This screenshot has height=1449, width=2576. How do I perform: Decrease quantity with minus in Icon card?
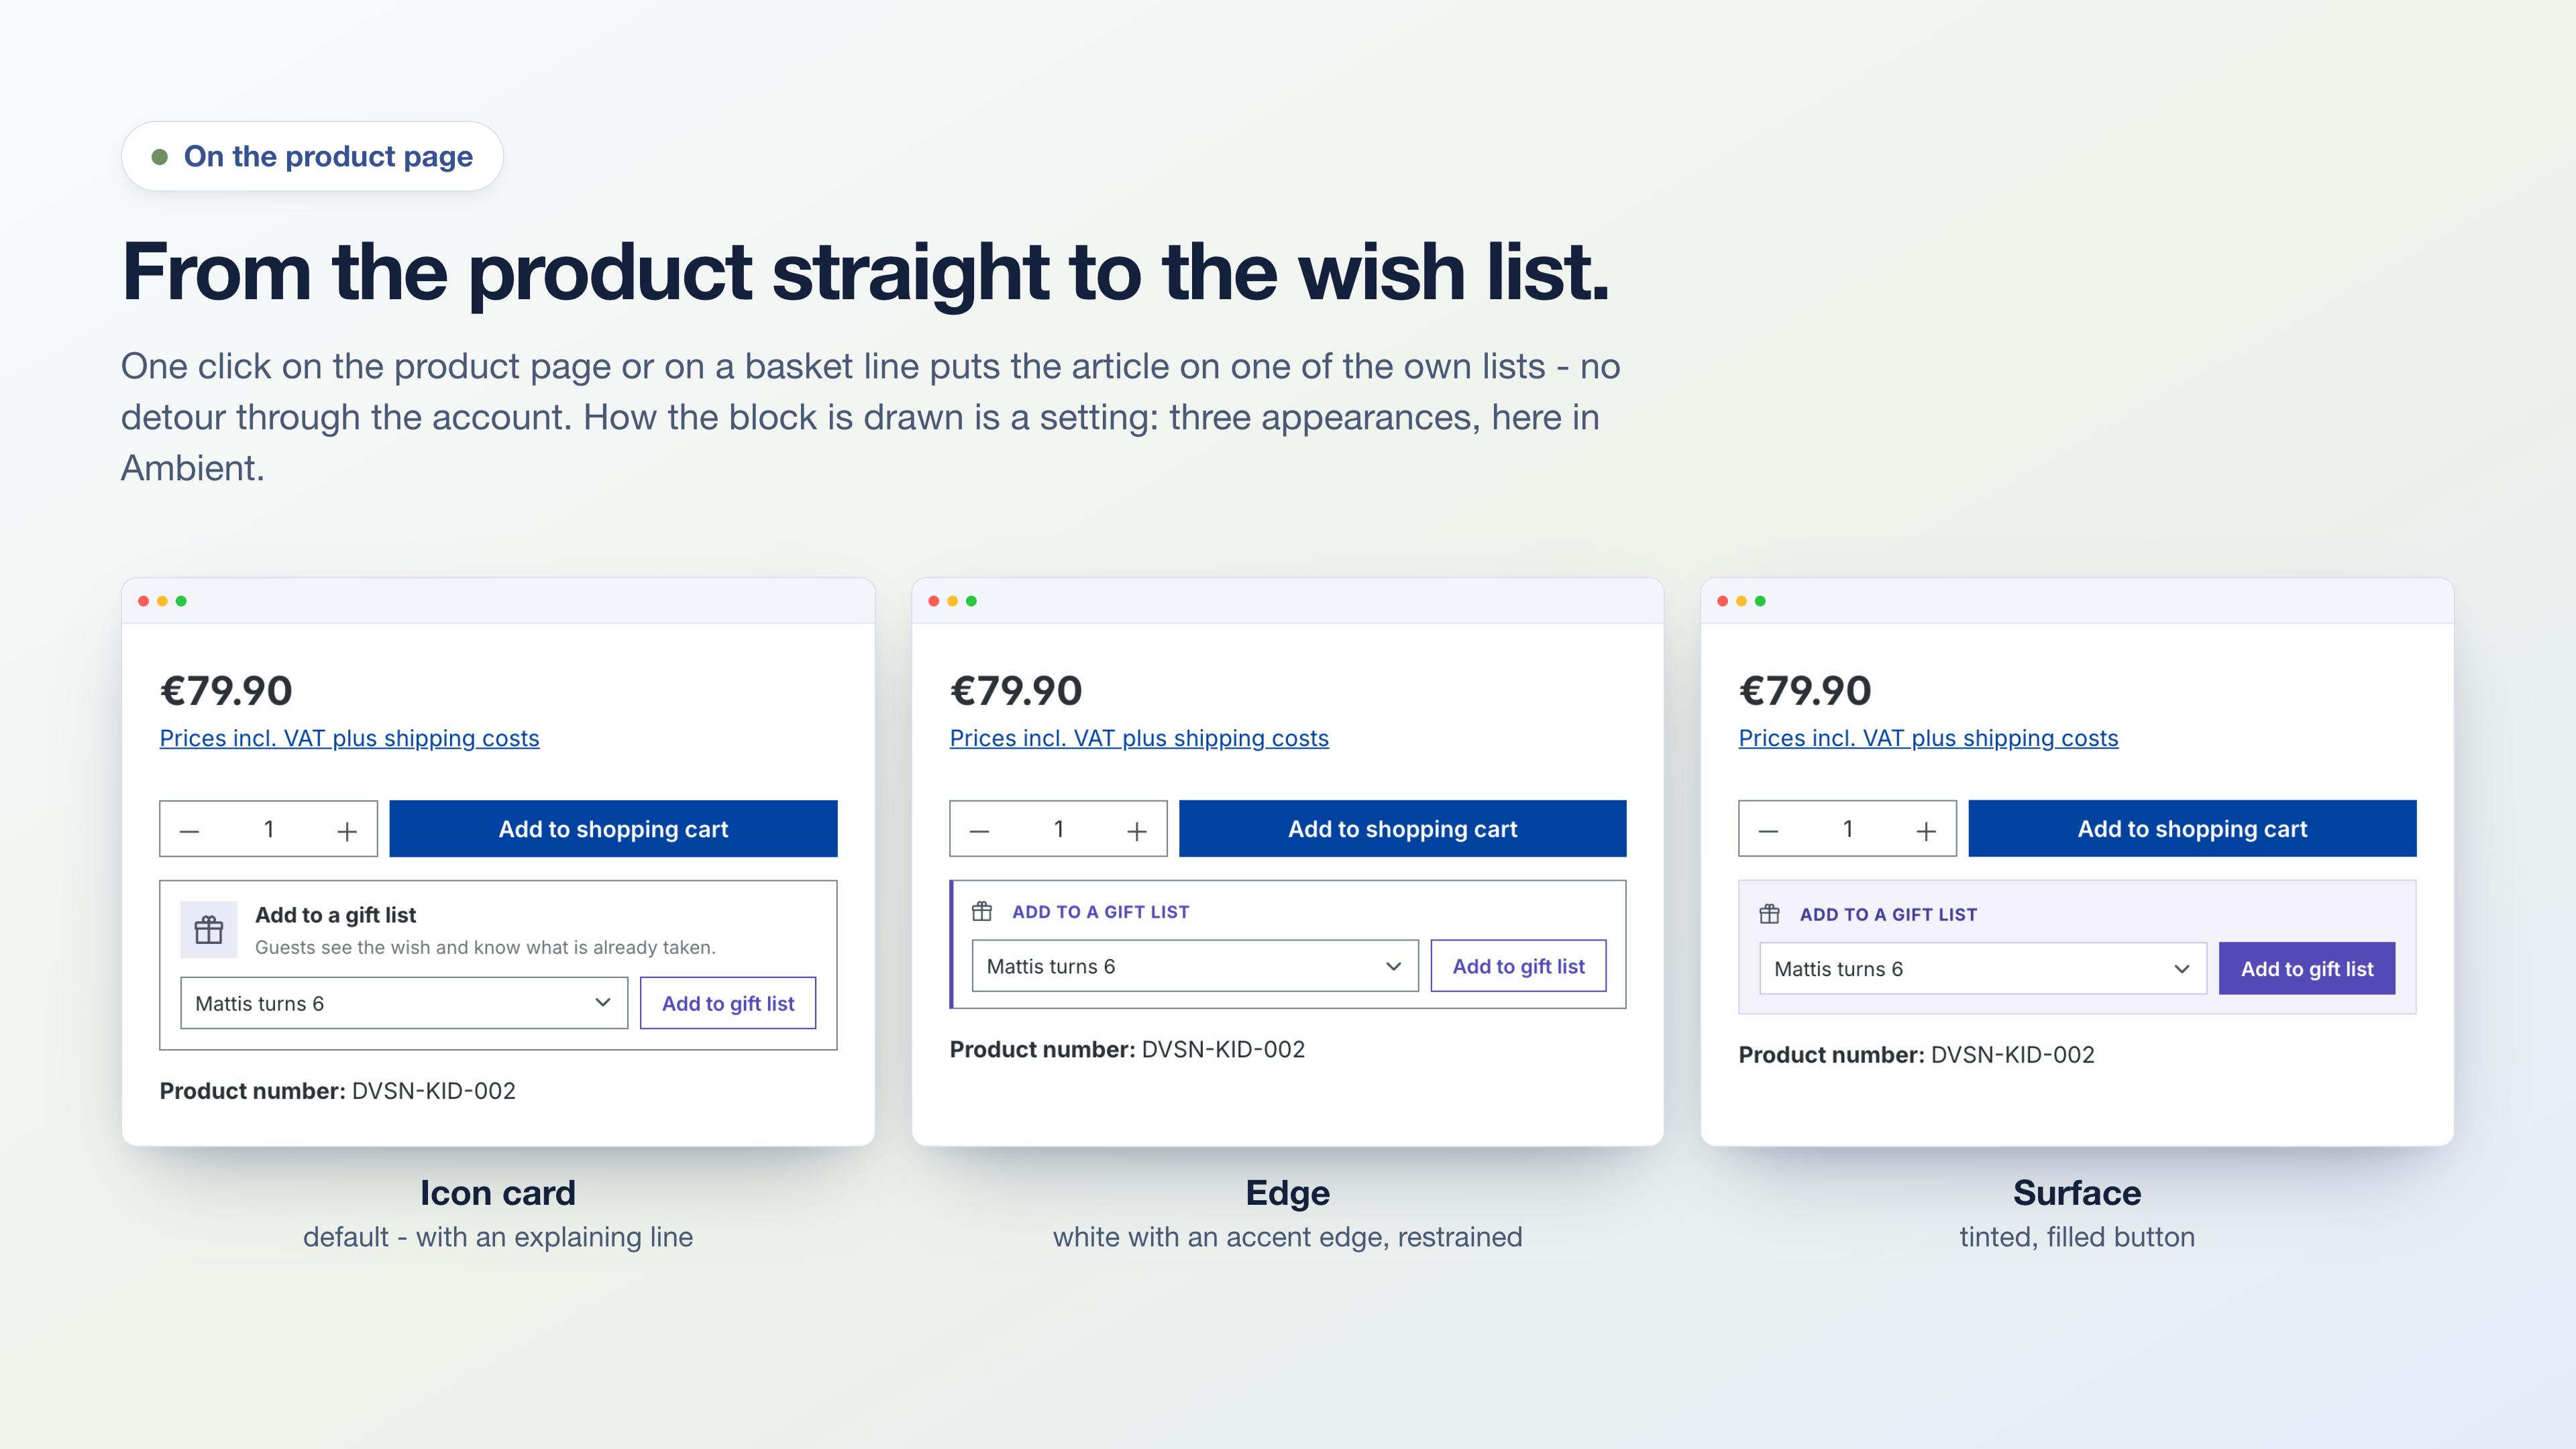(190, 830)
